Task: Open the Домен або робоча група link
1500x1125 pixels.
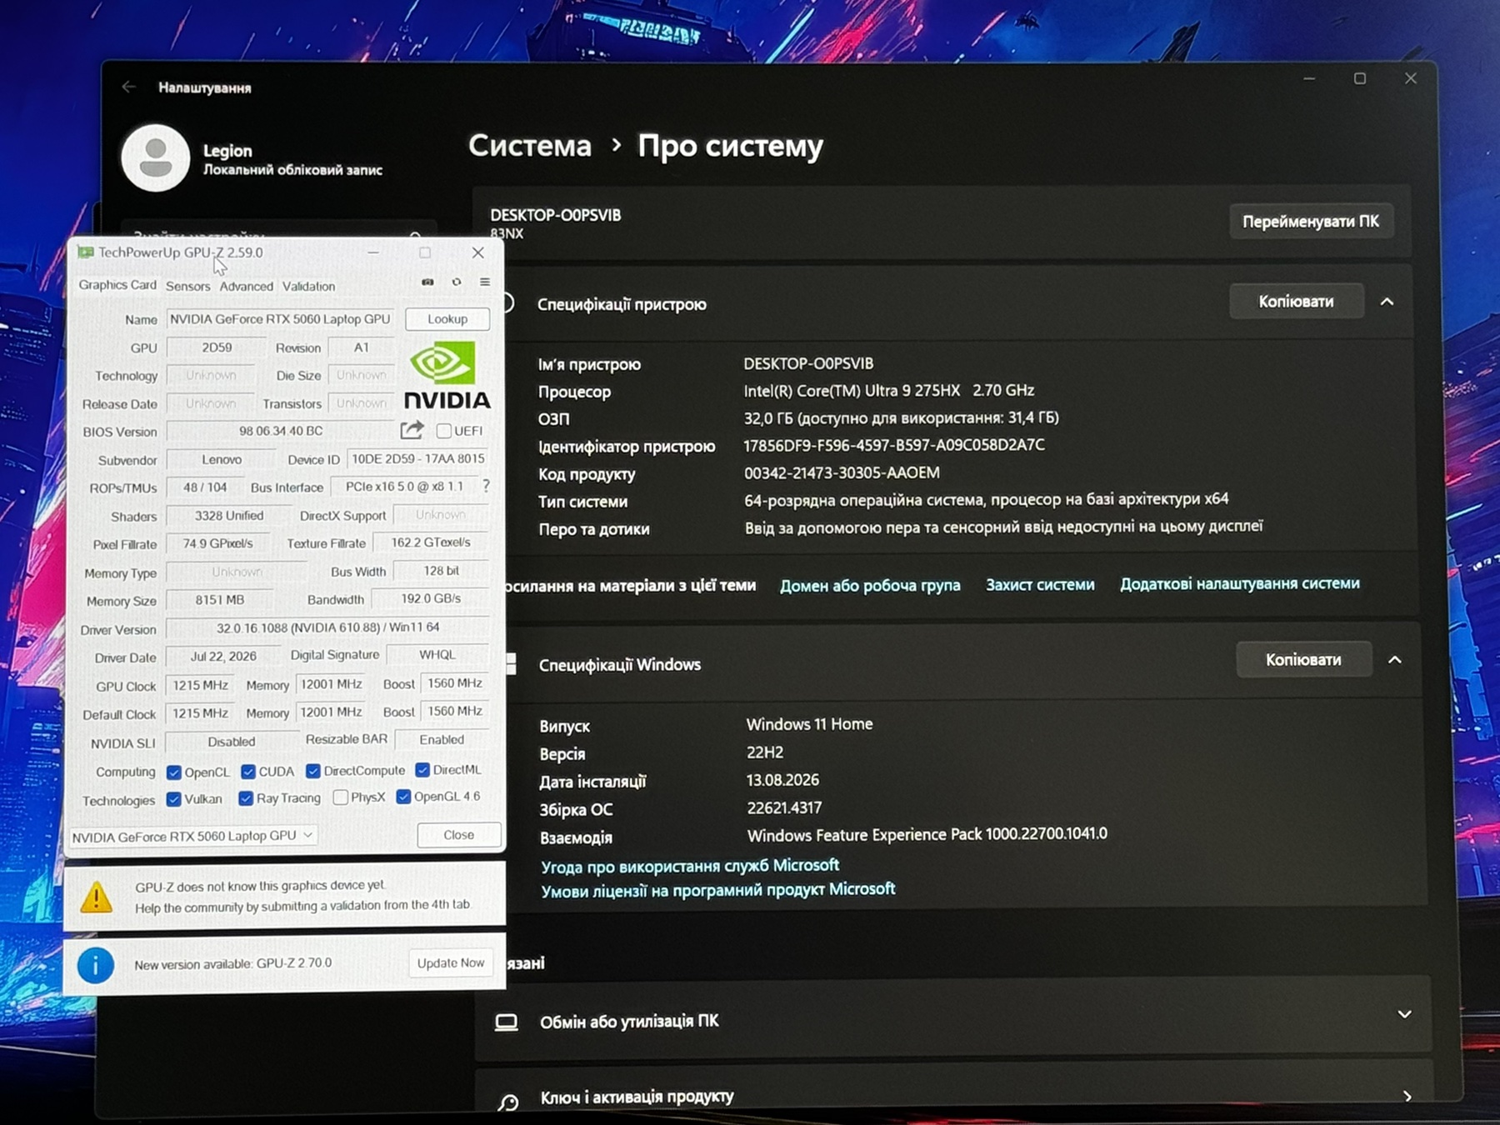Action: 870,586
